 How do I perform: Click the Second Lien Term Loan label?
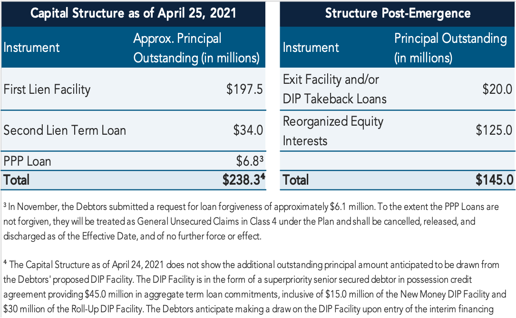pyautogui.click(x=65, y=130)
